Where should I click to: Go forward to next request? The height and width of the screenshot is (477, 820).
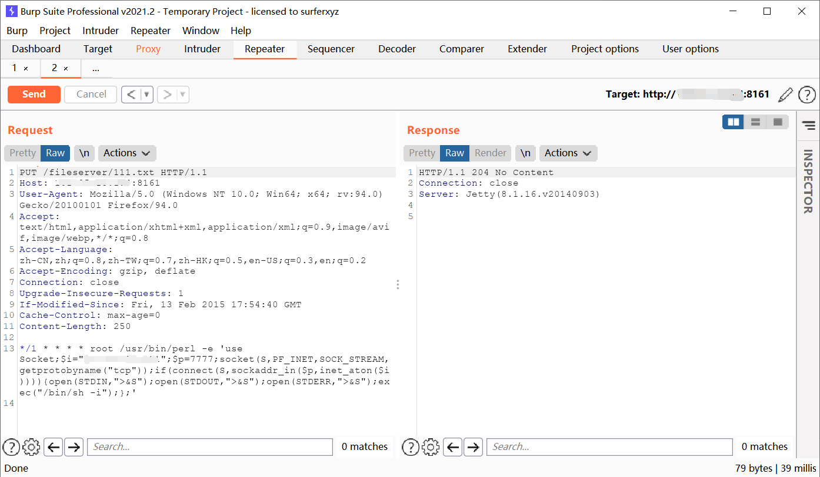click(167, 95)
